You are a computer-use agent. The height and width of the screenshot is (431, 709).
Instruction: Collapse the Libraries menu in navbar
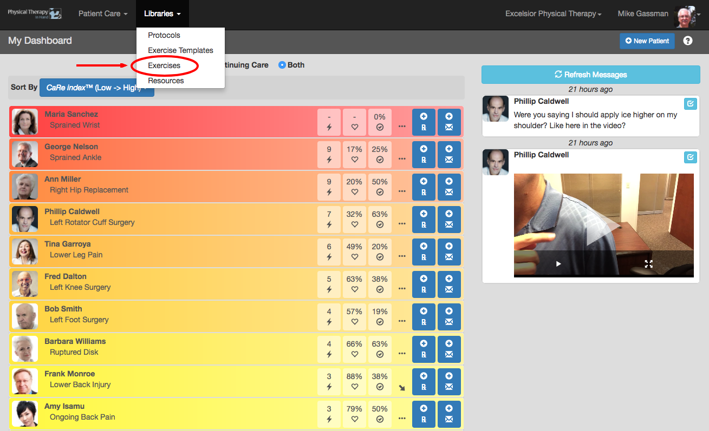162,14
